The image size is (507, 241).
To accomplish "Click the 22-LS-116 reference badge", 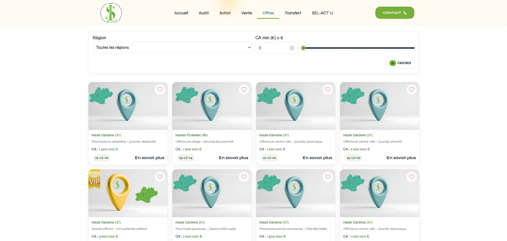I will [x=102, y=158].
